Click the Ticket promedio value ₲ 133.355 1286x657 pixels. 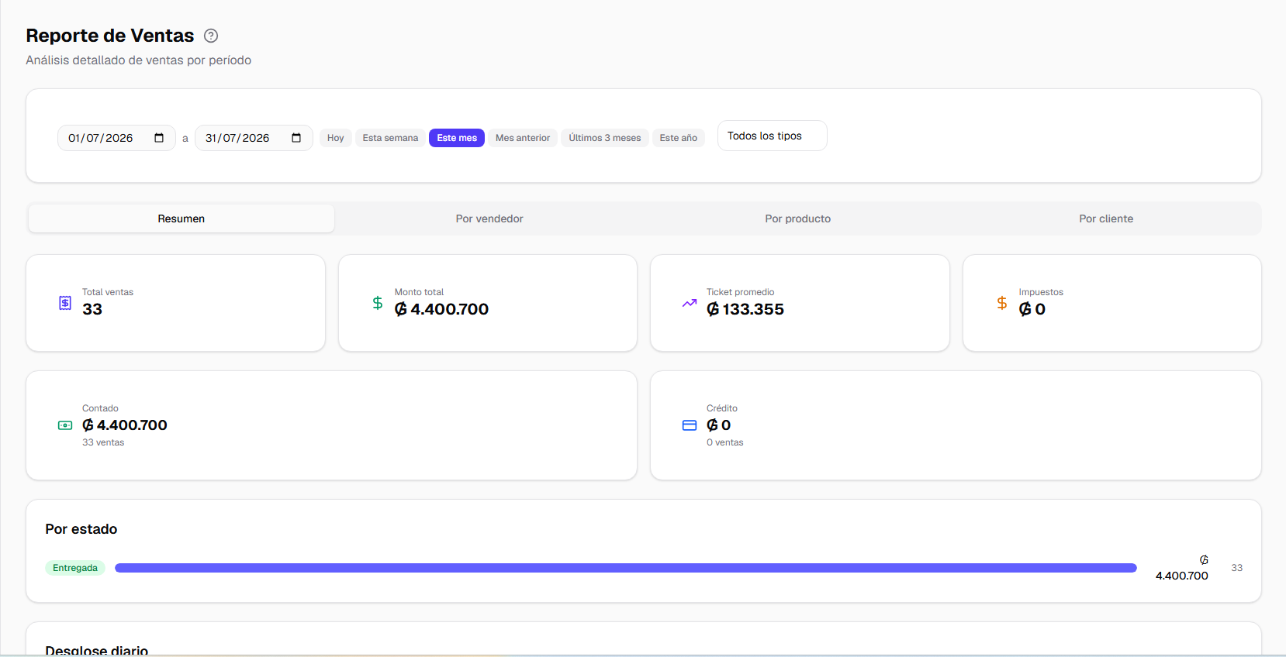745,309
